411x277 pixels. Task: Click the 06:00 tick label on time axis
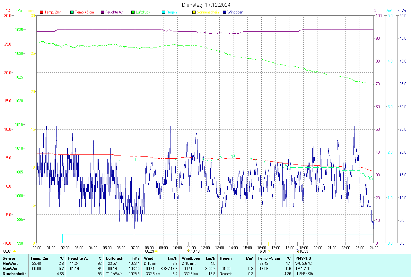click(x=121, y=248)
